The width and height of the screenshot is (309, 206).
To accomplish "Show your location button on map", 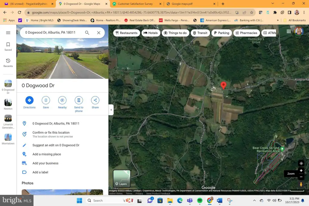I will 301,163.
